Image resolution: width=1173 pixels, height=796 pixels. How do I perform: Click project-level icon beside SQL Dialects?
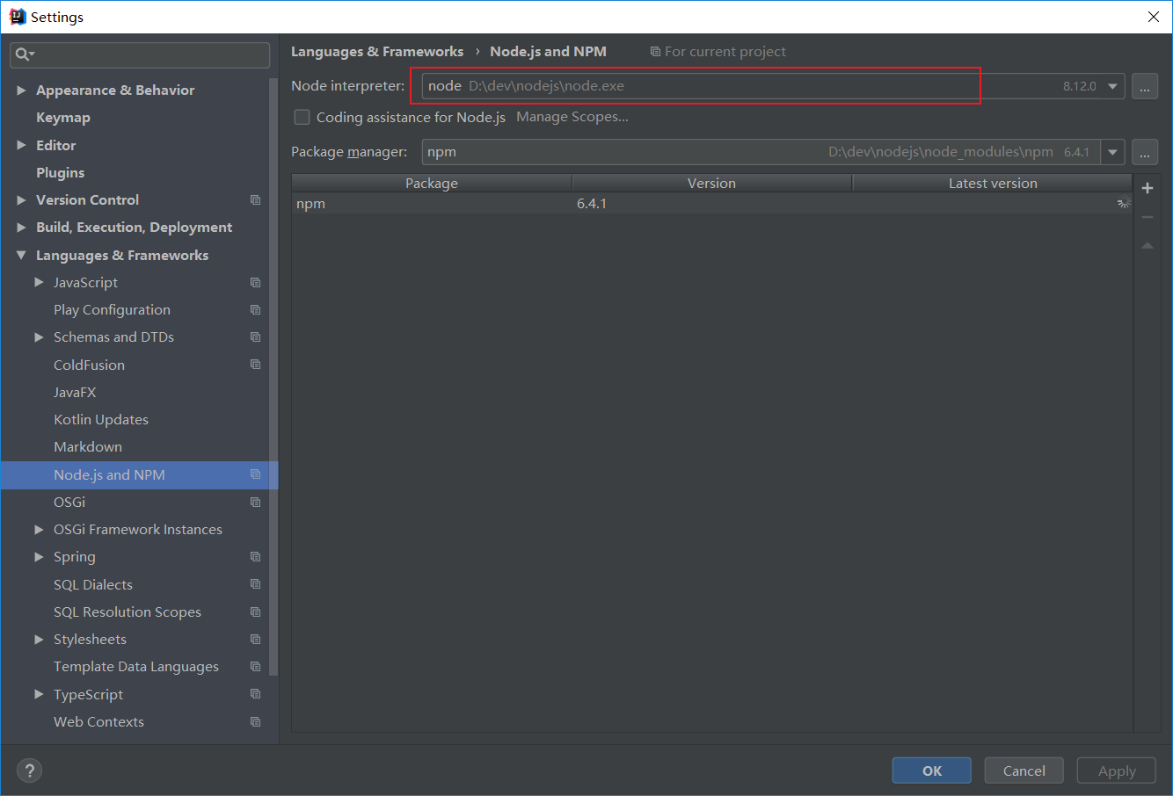255,584
